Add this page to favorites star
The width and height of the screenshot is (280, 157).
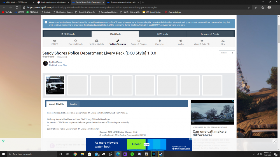point(249,8)
